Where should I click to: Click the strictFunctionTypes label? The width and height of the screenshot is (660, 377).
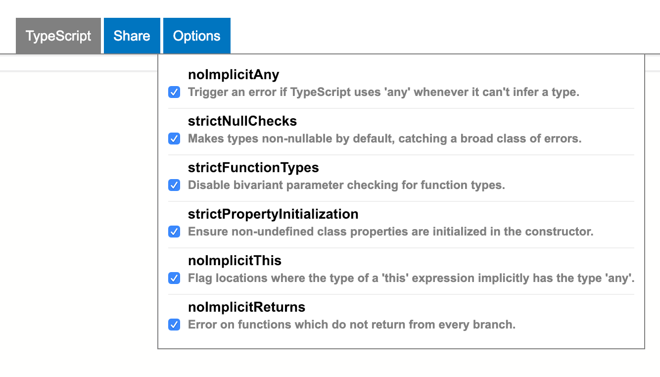pos(253,168)
